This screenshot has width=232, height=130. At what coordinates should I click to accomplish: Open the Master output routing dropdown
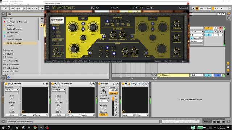pyautogui.click(x=196, y=41)
